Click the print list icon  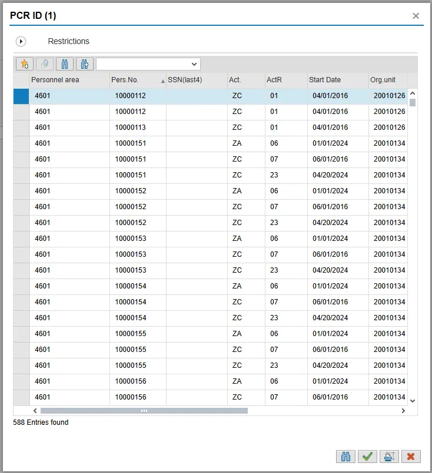pyautogui.click(x=388, y=456)
